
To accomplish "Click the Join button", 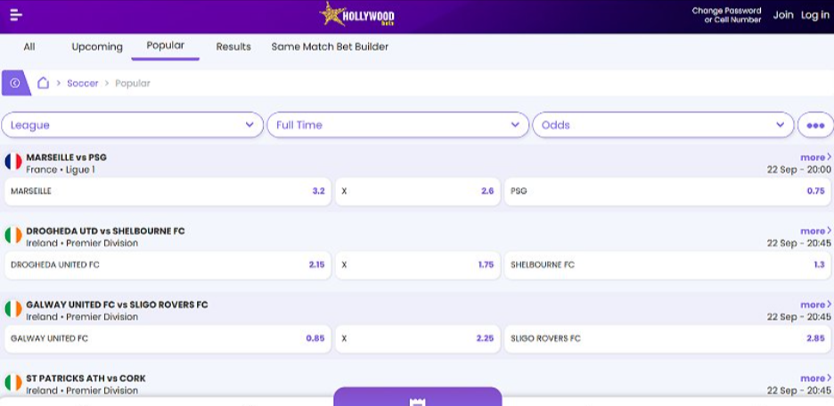I will [782, 15].
